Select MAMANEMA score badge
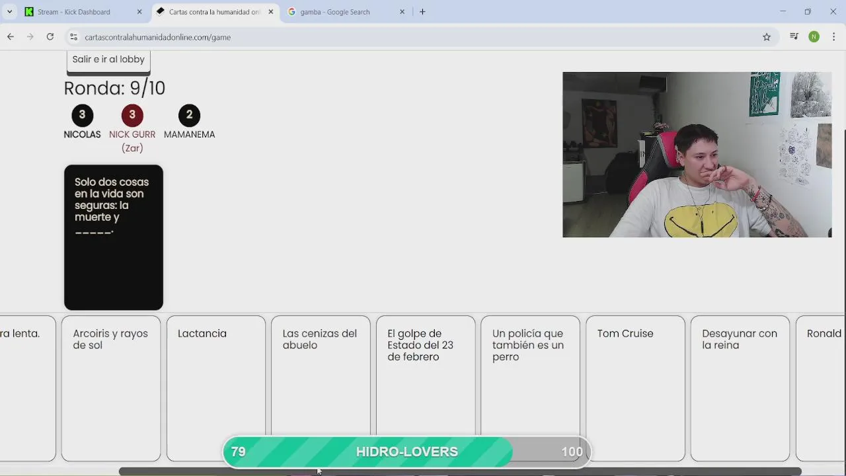Screen dimensions: 846x476 [189, 115]
